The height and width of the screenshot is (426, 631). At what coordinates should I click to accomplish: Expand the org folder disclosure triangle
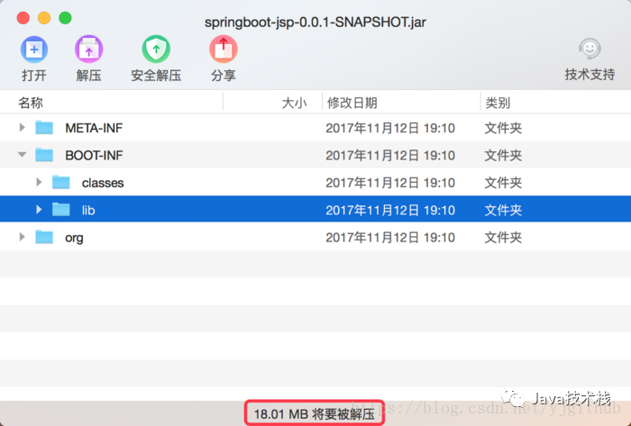click(x=23, y=237)
